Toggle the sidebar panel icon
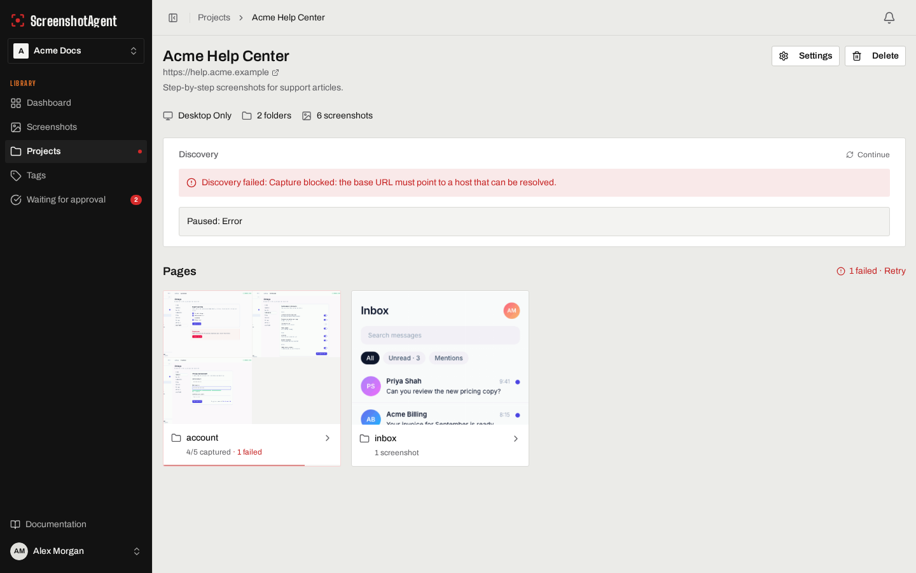 173,18
